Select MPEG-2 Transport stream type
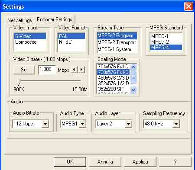The image size is (195, 170). [117, 42]
